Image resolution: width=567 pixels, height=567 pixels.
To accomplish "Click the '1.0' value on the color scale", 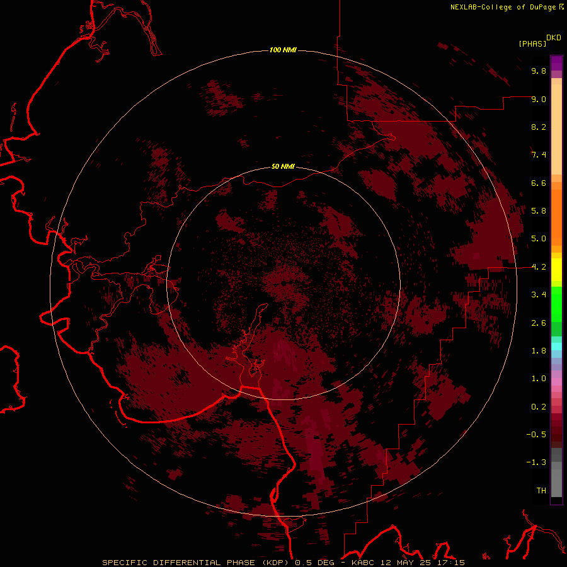I will pos(539,379).
